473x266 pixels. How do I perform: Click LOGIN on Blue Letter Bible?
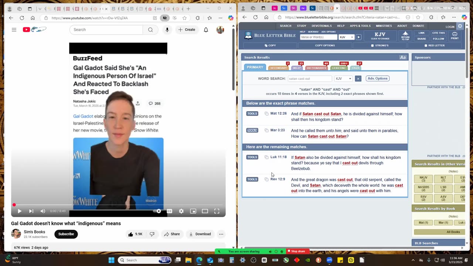tap(450, 27)
